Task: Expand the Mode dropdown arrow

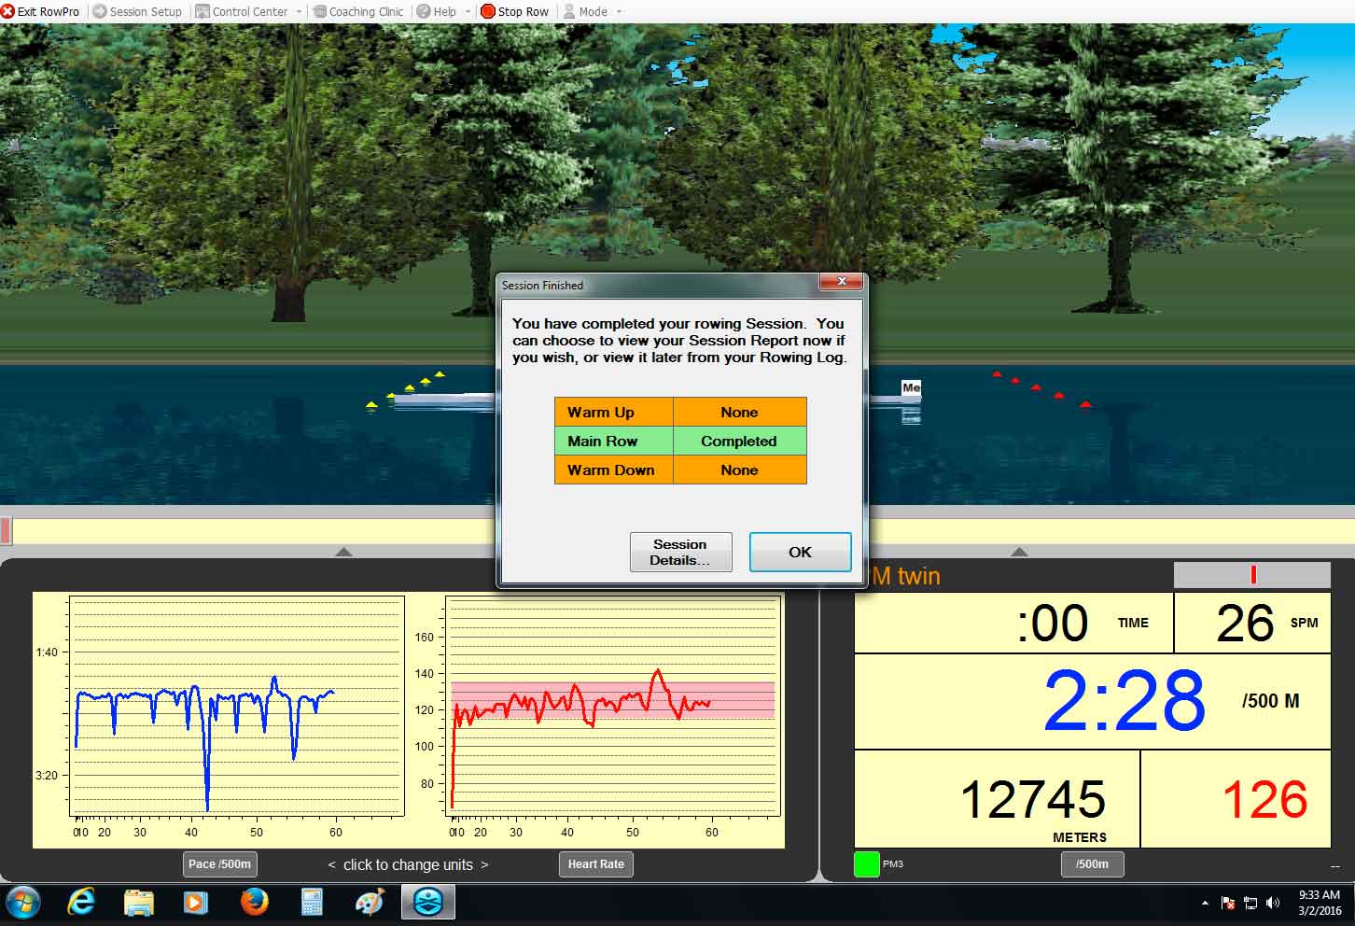Action: pyautogui.click(x=619, y=11)
